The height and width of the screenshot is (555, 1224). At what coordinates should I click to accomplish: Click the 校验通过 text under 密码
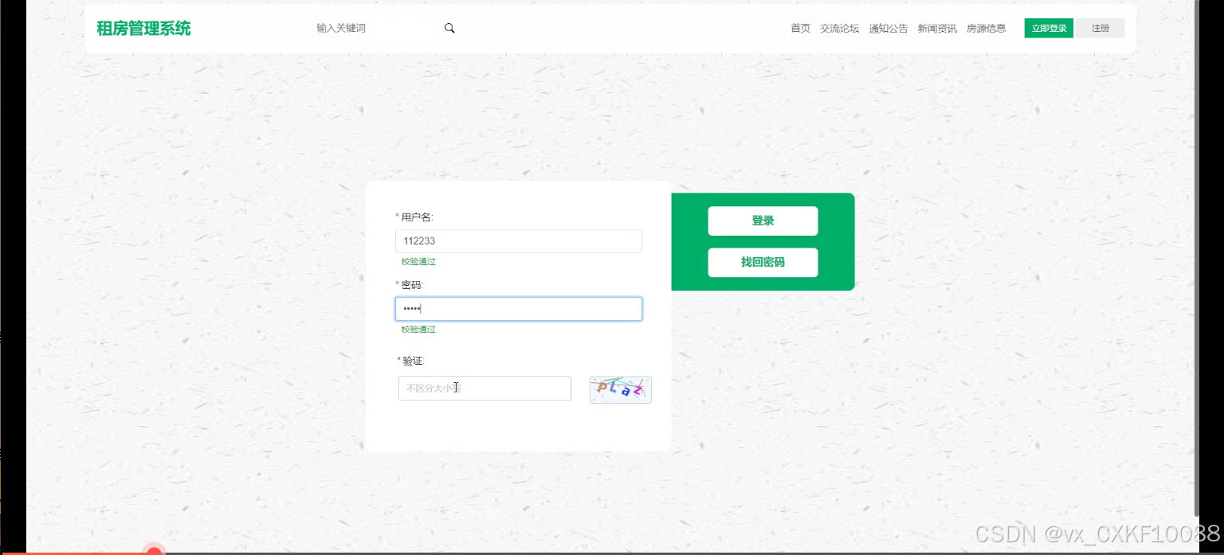pyautogui.click(x=418, y=330)
